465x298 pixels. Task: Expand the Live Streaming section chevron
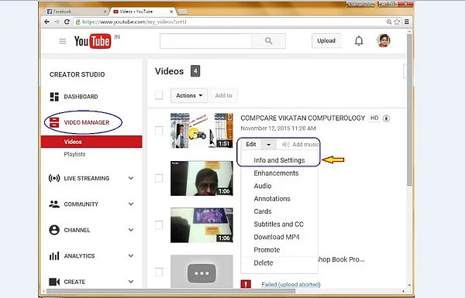click(x=131, y=178)
